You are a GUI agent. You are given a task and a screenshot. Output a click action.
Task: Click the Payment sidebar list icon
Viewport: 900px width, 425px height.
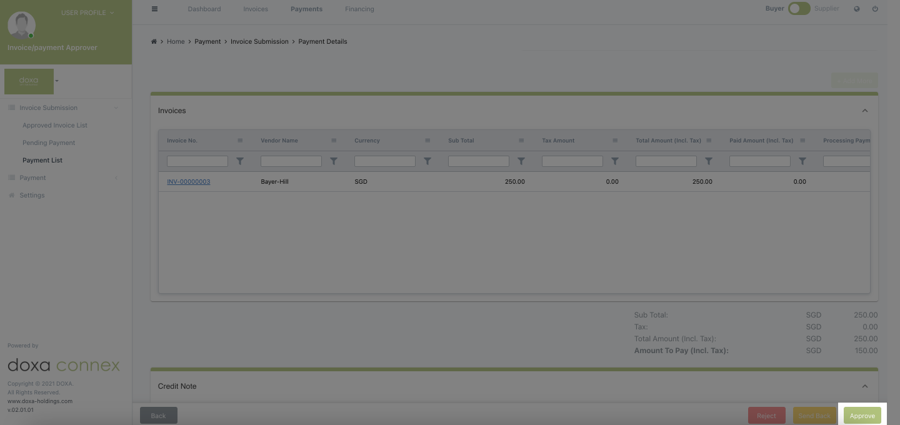11,177
